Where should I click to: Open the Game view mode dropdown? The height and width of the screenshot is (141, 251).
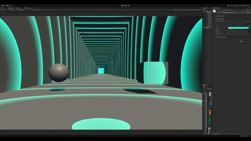4,10
